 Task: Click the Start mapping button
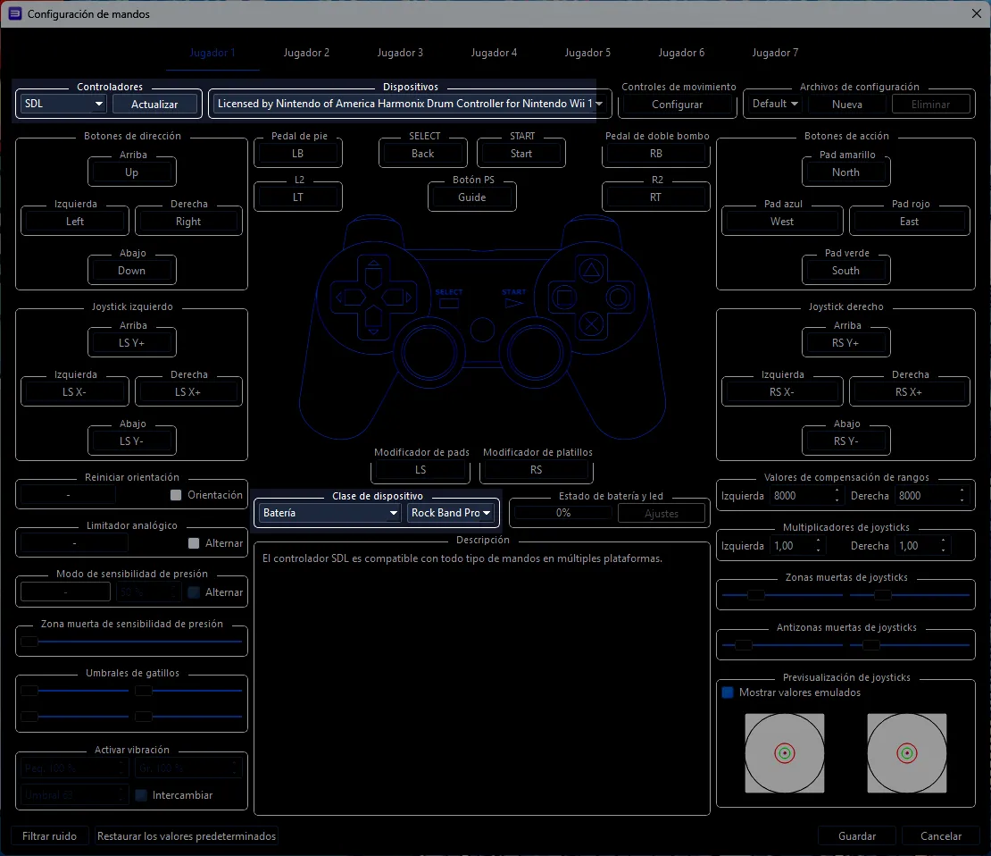pyautogui.click(x=520, y=154)
